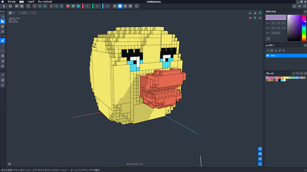The image size is (307, 172).
Task: Select the line tool
Action: [x=3, y=45]
